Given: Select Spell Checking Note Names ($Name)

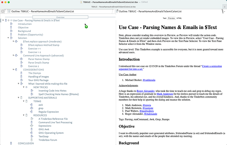Looking at the screenshot, I should pos(59,94).
